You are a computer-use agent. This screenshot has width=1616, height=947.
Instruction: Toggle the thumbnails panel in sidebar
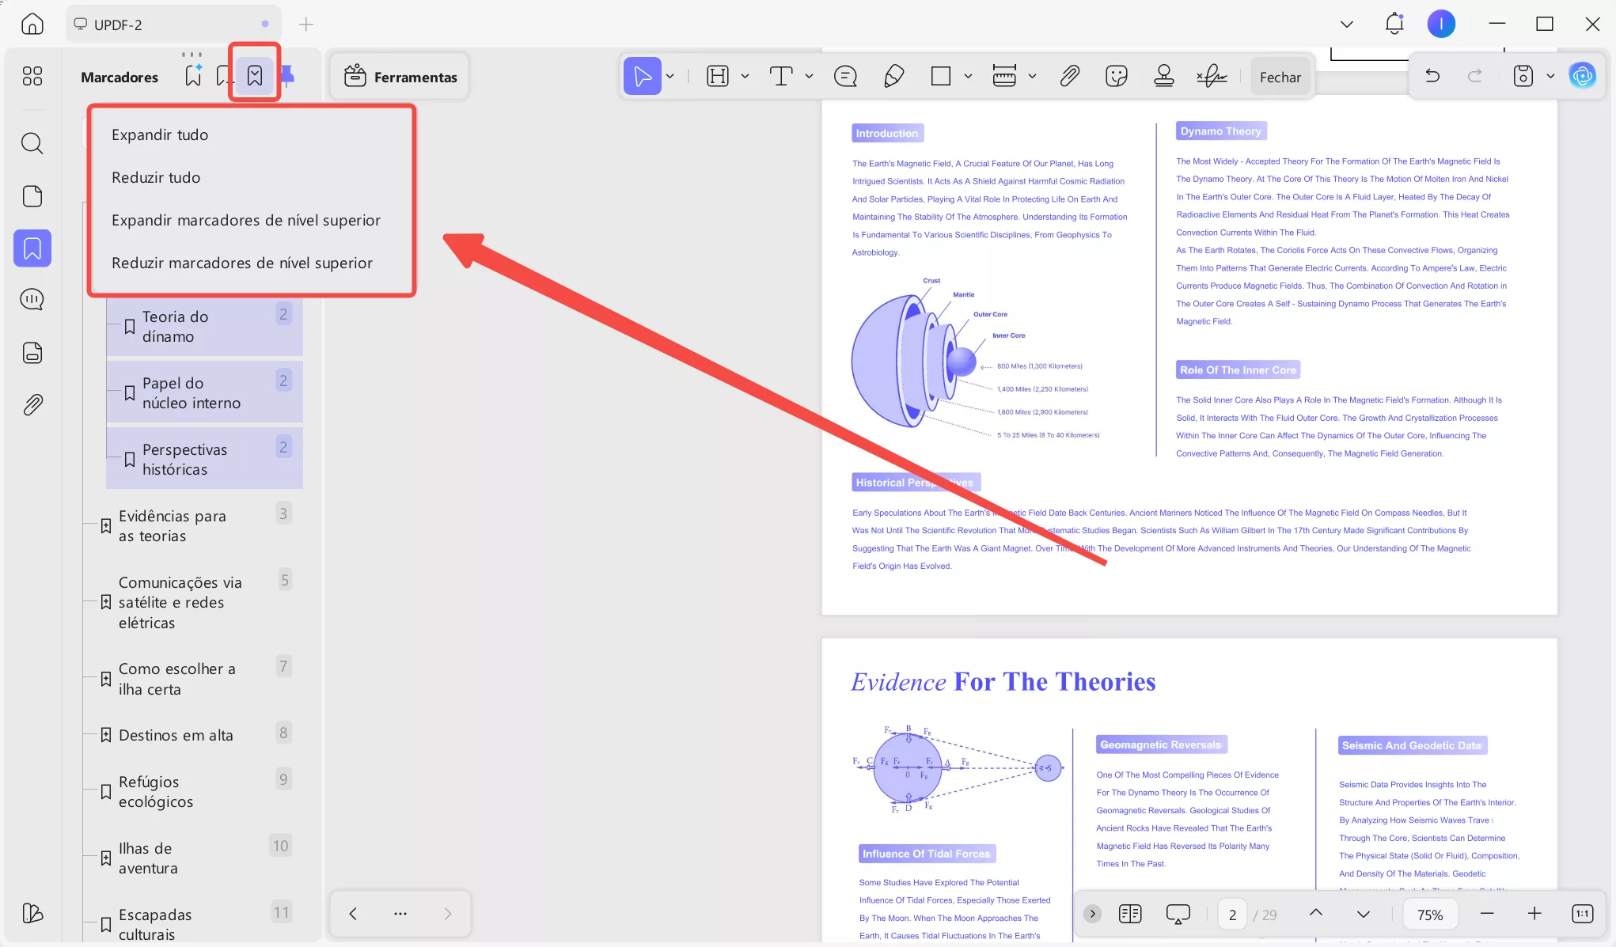[x=32, y=196]
